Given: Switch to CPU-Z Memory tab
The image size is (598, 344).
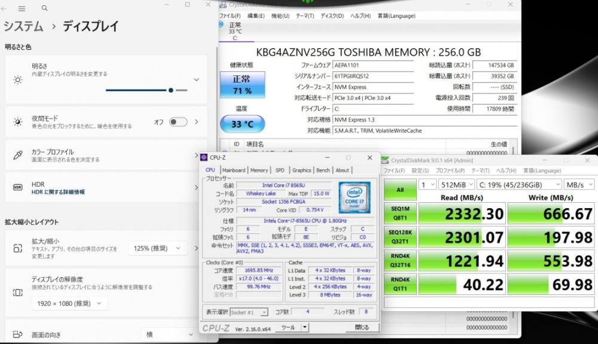Looking at the screenshot, I should (x=259, y=170).
